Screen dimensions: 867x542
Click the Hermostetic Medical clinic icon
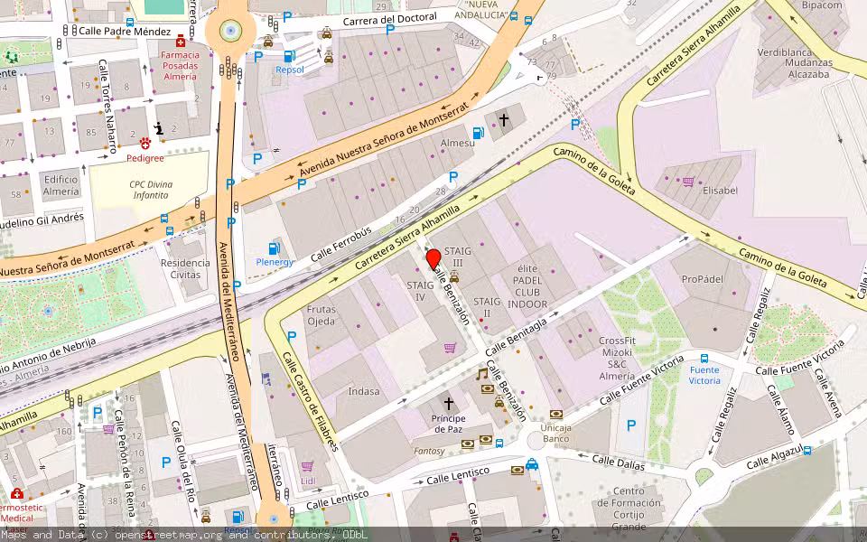click(x=16, y=494)
